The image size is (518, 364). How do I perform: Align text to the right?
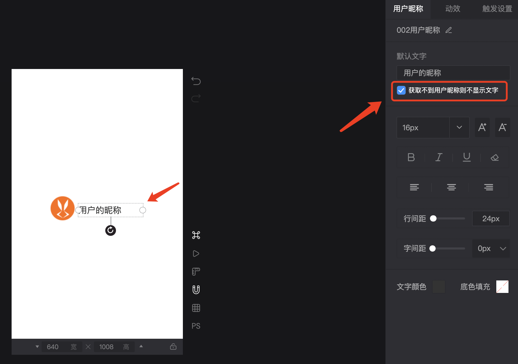[489, 187]
